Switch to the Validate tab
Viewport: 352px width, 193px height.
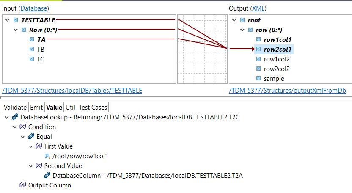tap(15, 108)
